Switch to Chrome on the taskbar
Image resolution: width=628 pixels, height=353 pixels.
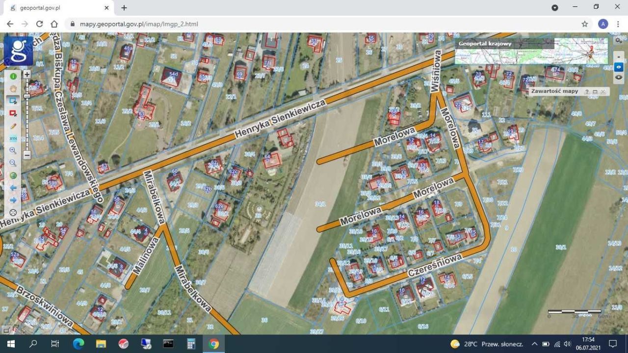pyautogui.click(x=213, y=344)
